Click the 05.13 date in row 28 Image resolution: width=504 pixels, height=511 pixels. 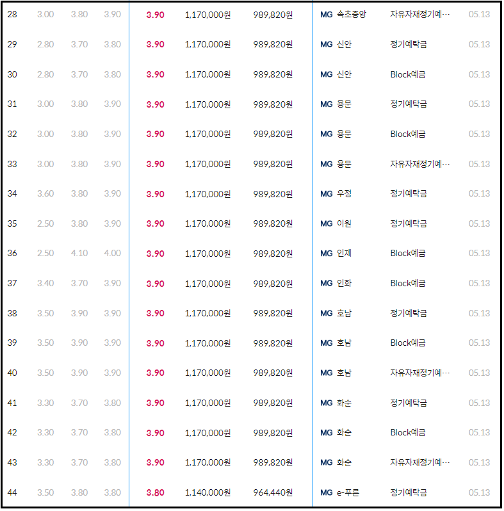coord(479,14)
